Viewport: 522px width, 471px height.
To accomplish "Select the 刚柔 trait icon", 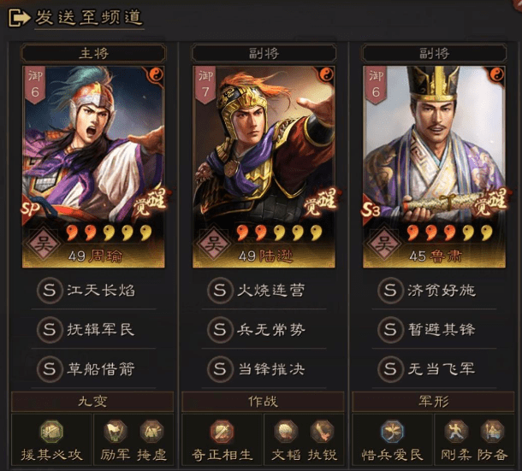I will point(456,432).
